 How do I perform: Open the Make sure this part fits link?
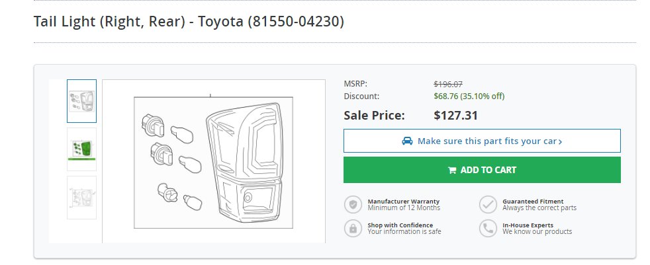(482, 141)
